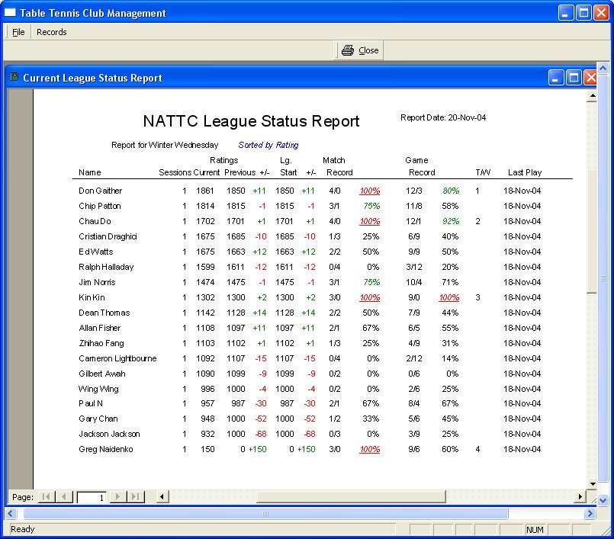Click Report for Winter Wednesday label
Viewport: 614px width, 539px height.
tap(165, 145)
